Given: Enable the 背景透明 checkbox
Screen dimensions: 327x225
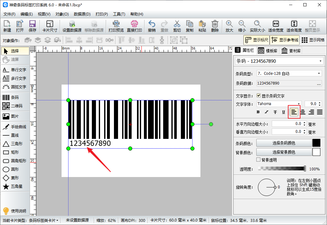Looking at the screenshot, I should (259, 160).
